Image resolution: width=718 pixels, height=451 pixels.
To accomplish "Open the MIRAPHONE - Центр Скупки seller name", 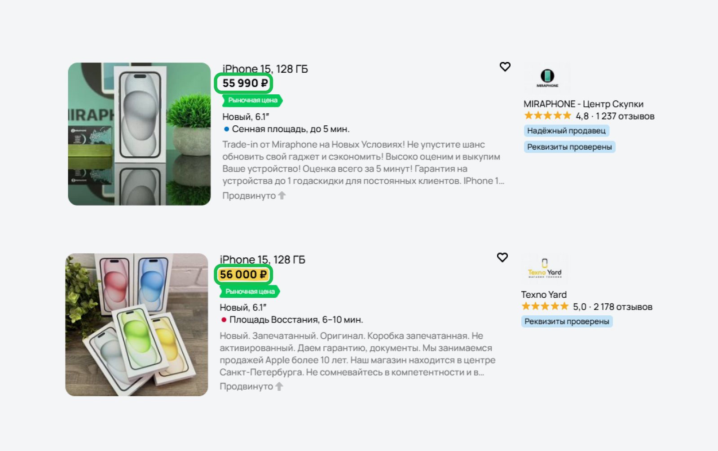I will 583,104.
